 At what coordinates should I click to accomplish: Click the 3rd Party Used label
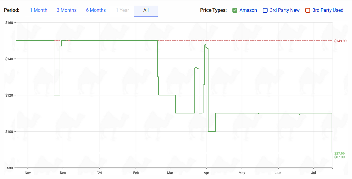328,10
